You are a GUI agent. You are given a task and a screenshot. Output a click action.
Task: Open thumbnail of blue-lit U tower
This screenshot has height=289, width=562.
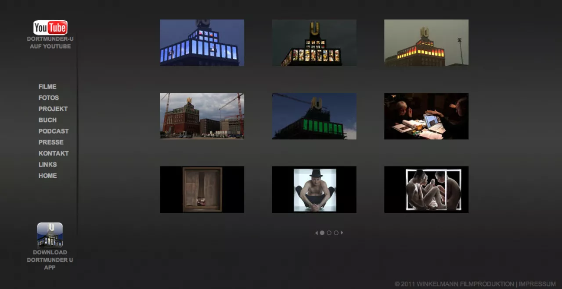(x=202, y=42)
